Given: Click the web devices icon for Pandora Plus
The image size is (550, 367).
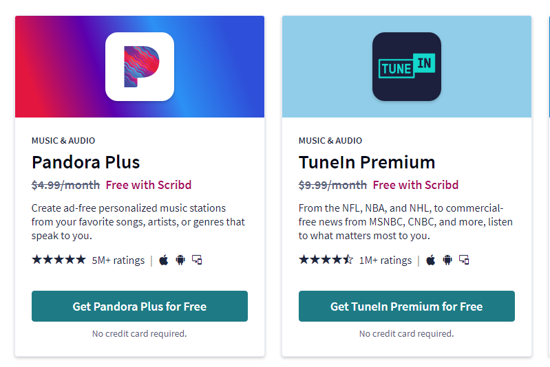Looking at the screenshot, I should (197, 260).
